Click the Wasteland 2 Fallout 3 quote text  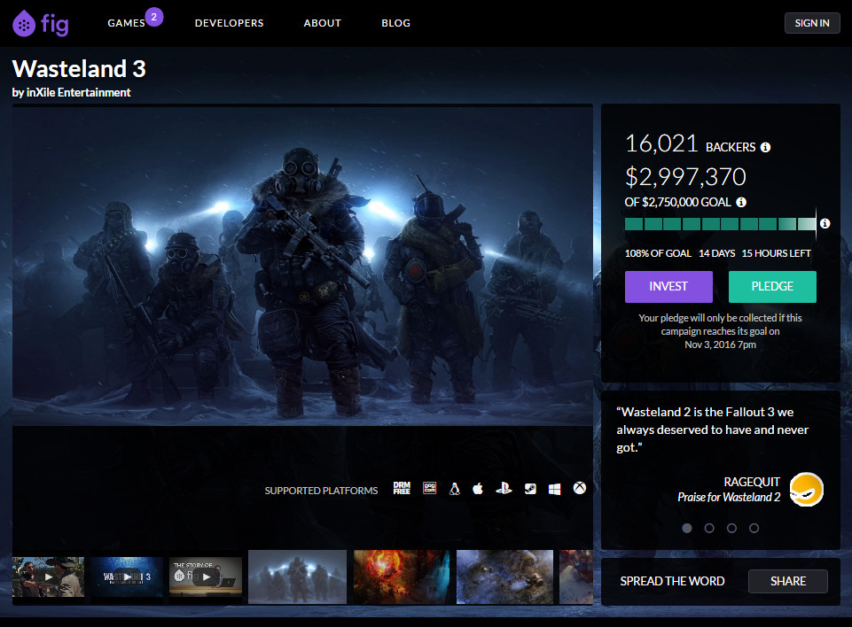(712, 430)
